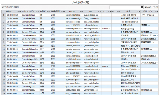Click subject Fwd: 着信のお知らせ
The width and height of the screenshot is (159, 95).
click(x=129, y=19)
